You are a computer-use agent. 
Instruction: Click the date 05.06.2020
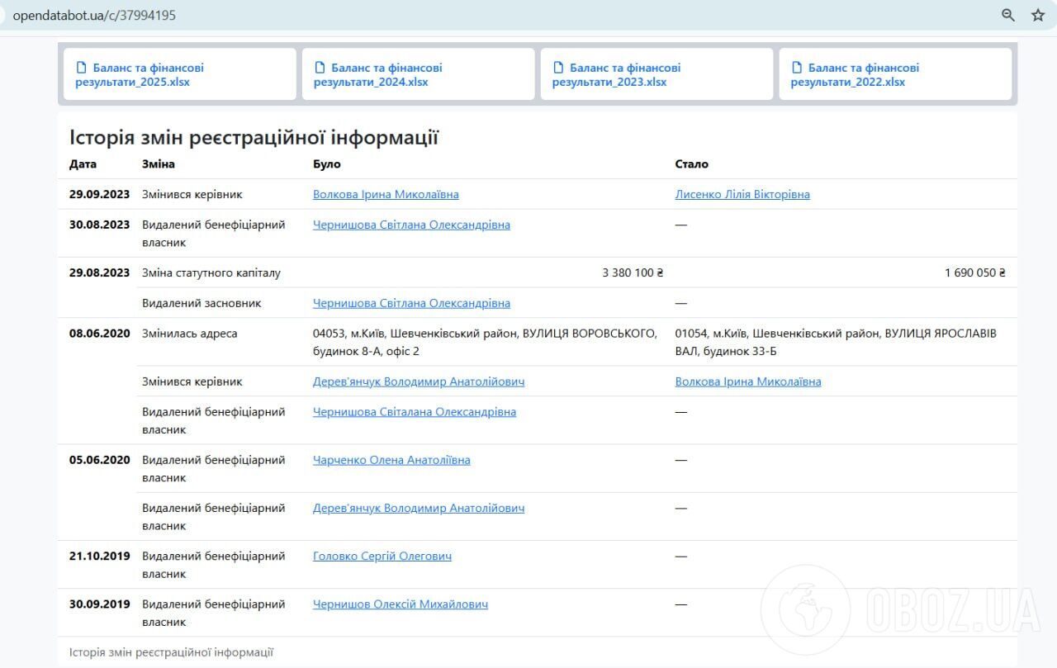tap(100, 460)
